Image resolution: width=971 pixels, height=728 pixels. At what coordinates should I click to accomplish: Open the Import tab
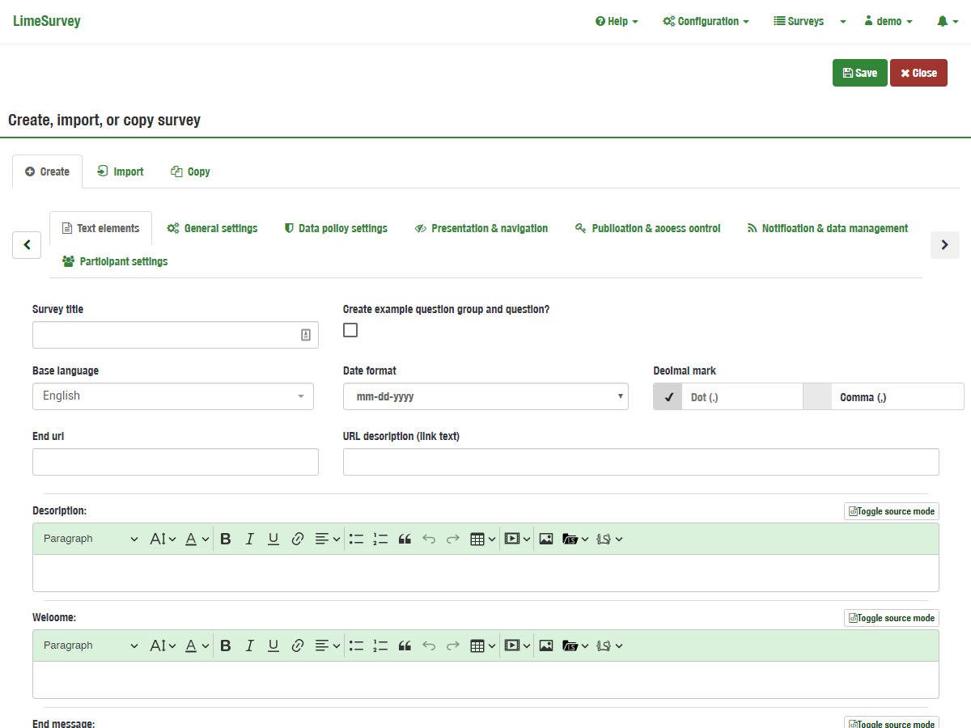click(x=121, y=171)
